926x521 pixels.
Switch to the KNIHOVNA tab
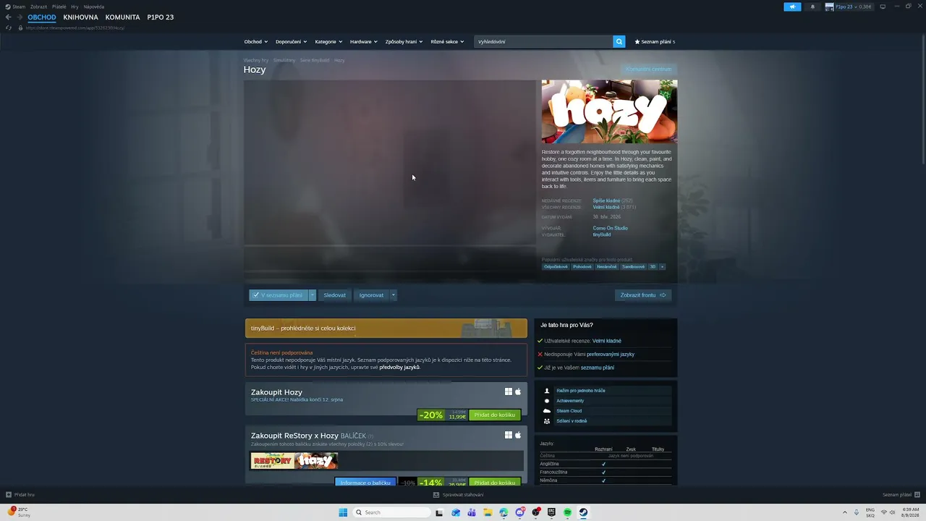[x=80, y=17]
